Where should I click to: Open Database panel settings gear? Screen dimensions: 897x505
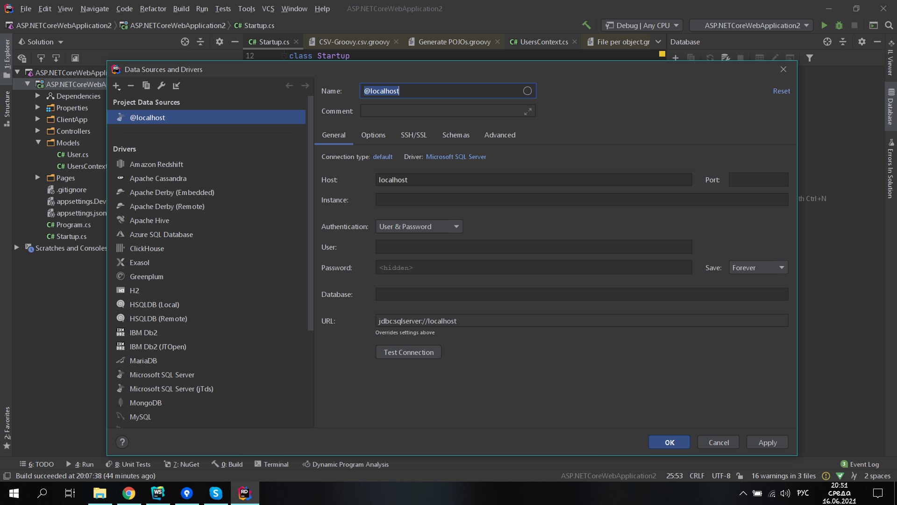click(862, 42)
